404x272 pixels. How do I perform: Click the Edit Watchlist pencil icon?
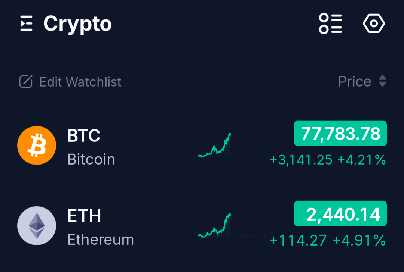click(26, 82)
